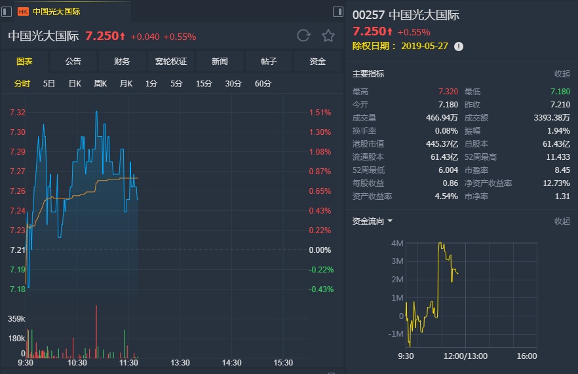Click the 12:00/13:00 fund flow axis label
The image size is (578, 374).
pyautogui.click(x=465, y=356)
